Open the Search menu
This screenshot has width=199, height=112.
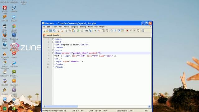(54, 27)
